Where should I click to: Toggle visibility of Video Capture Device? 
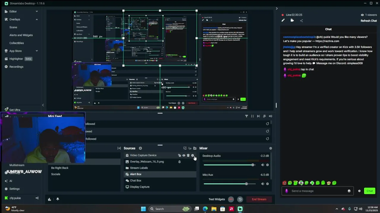pyautogui.click(x=184, y=155)
